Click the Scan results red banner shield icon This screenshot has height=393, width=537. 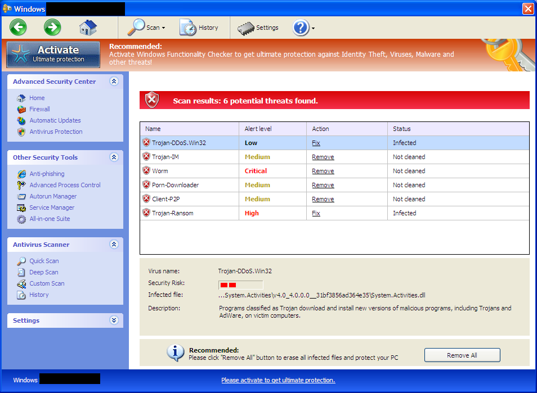[x=152, y=100]
